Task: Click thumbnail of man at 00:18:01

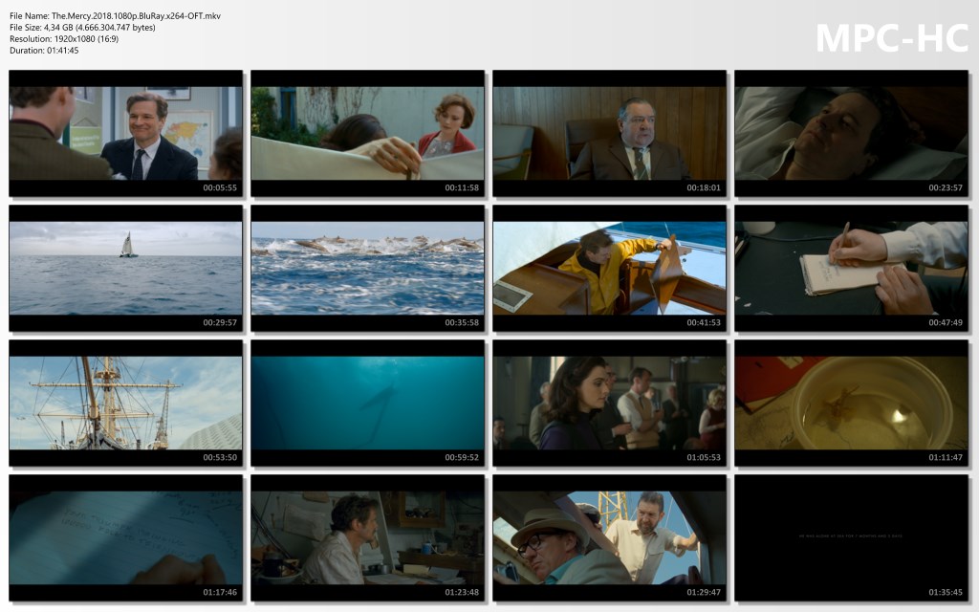Action: coord(609,133)
